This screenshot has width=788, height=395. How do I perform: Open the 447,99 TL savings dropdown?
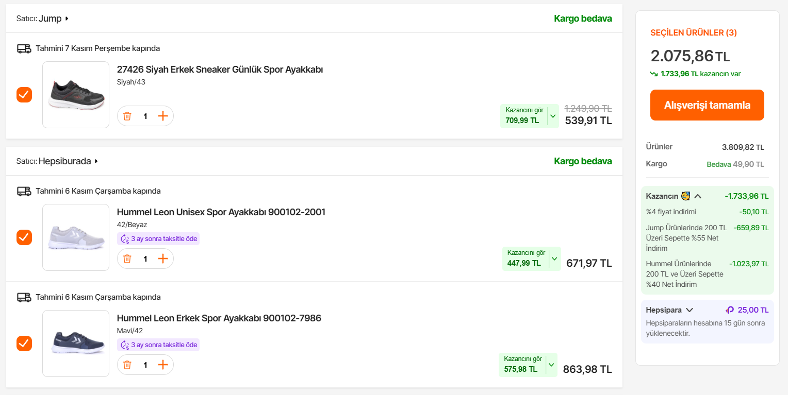click(554, 259)
